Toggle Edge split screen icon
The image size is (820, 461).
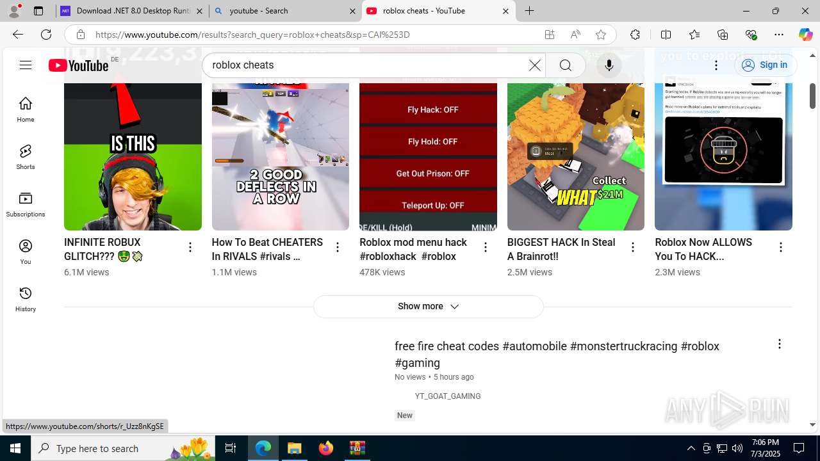click(x=666, y=35)
